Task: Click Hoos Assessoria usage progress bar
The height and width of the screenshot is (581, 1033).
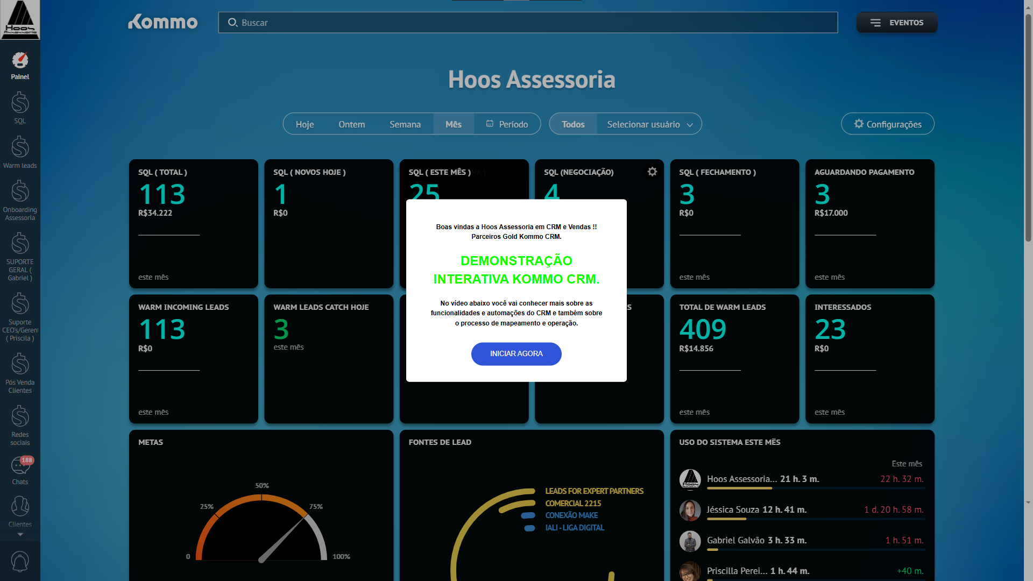Action: (x=816, y=488)
